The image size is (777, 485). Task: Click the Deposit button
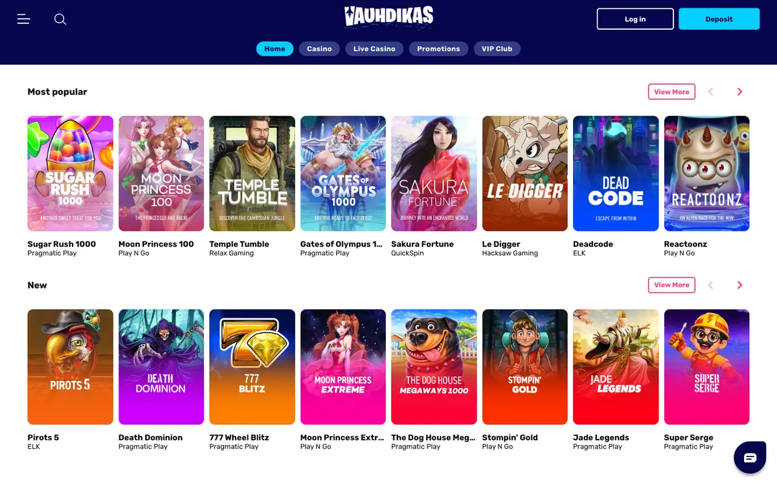click(x=719, y=19)
